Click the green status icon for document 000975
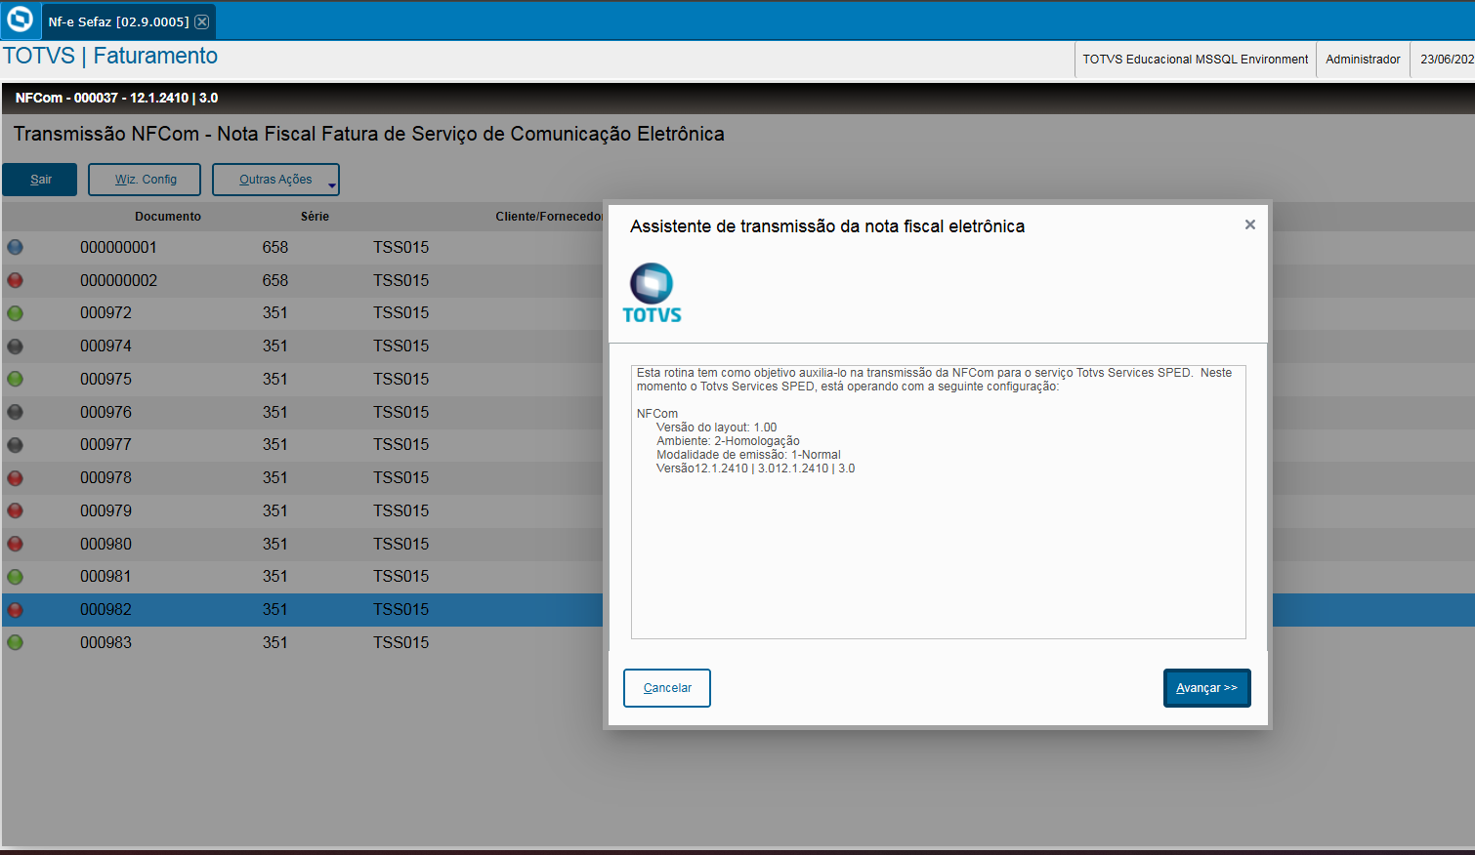The width and height of the screenshot is (1475, 855). [16, 380]
